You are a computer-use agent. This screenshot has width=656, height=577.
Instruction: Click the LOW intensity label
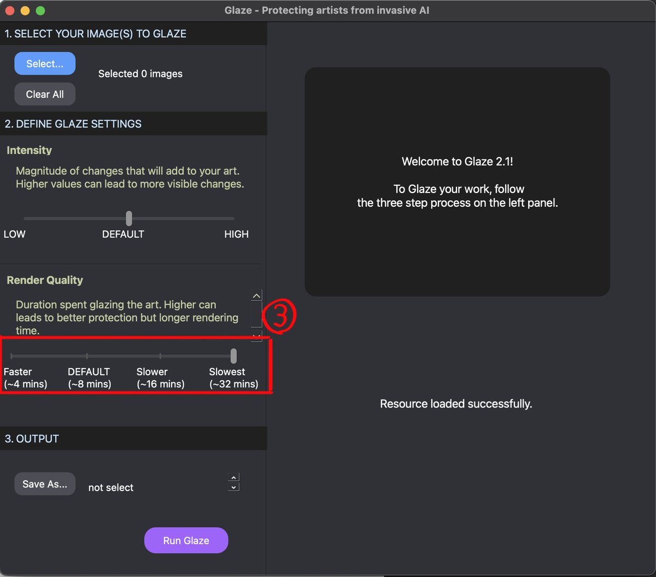pyautogui.click(x=15, y=234)
